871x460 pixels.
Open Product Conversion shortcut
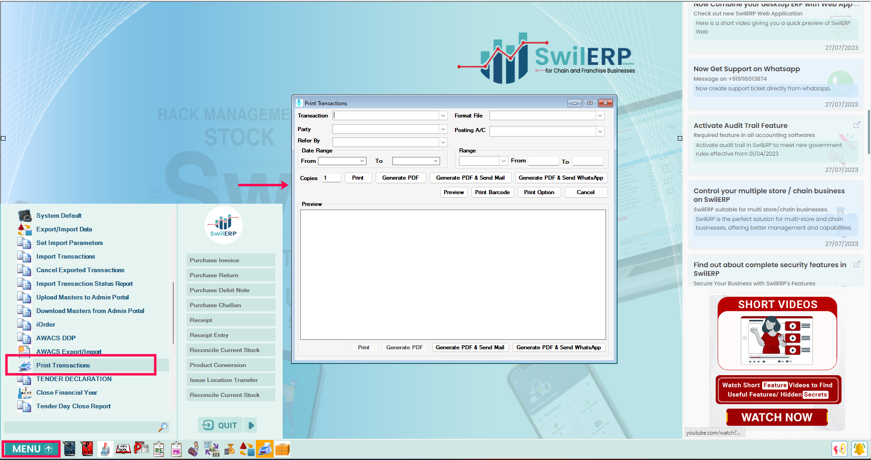[x=230, y=365]
